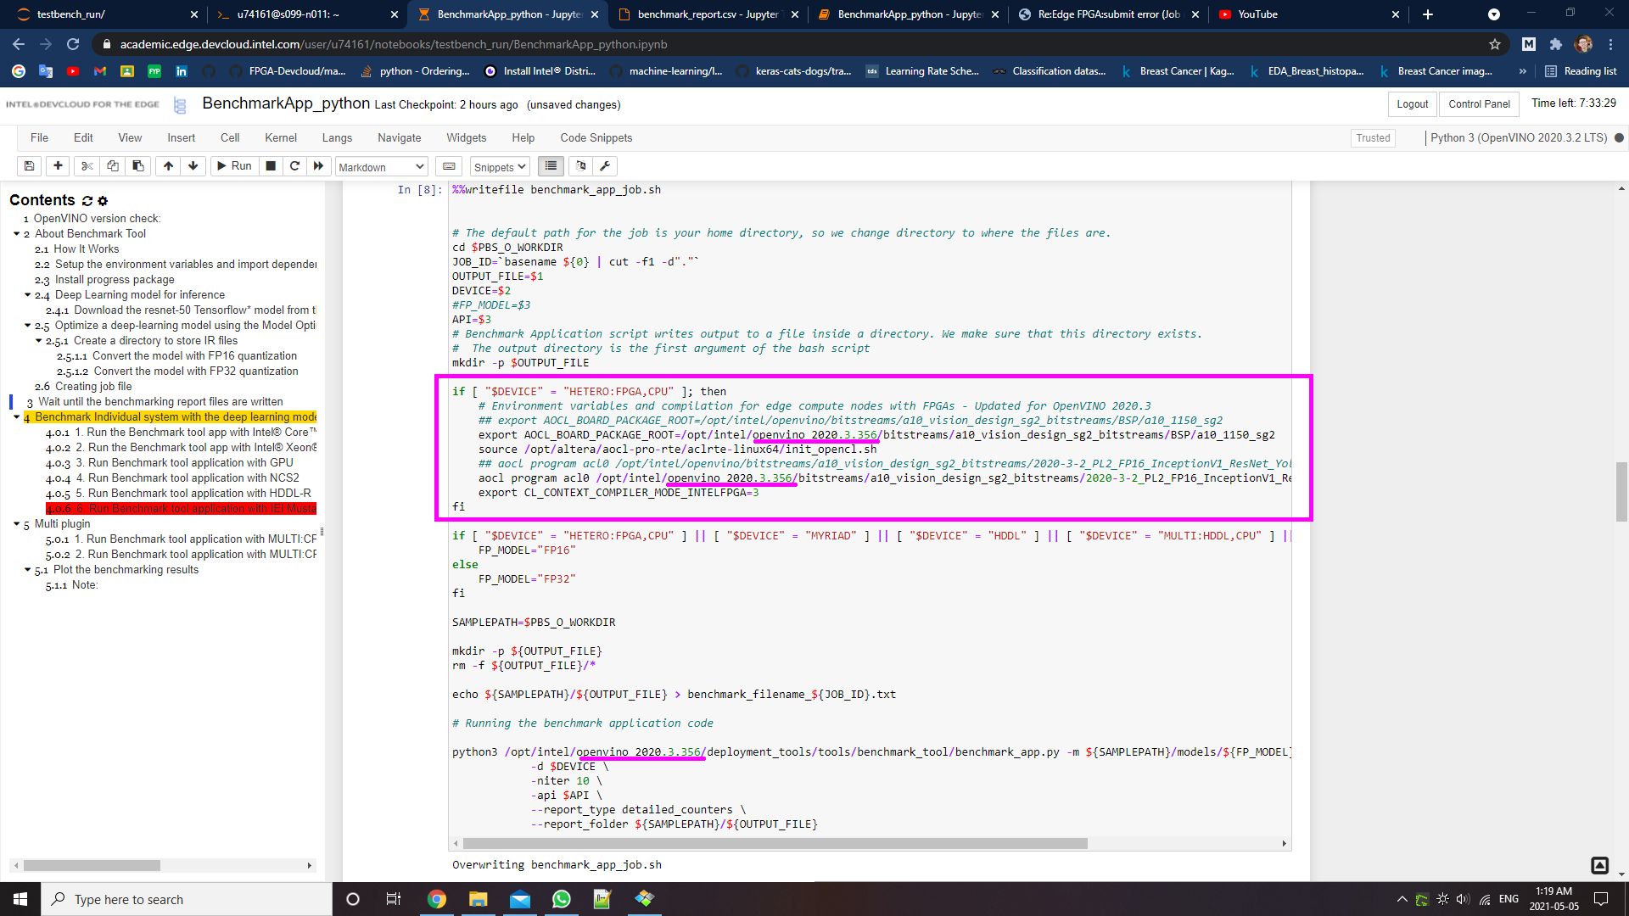1629x916 pixels.
Task: Restart the kernel
Action: [x=294, y=166]
